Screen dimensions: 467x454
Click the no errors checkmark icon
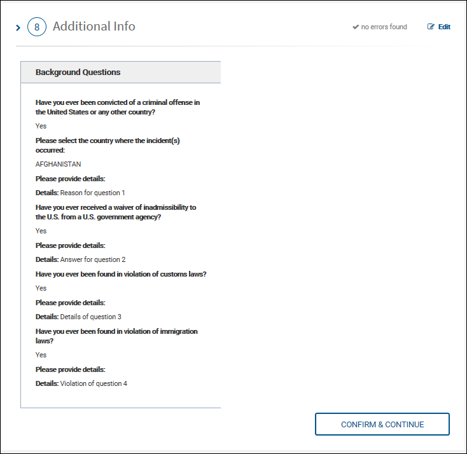356,27
